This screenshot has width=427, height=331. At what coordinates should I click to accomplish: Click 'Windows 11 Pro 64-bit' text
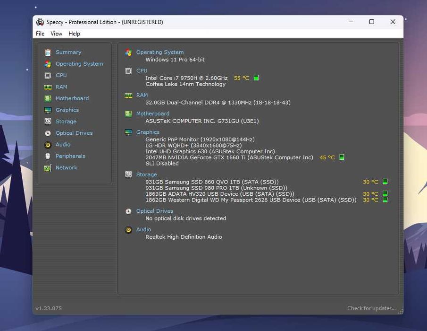pyautogui.click(x=175, y=60)
